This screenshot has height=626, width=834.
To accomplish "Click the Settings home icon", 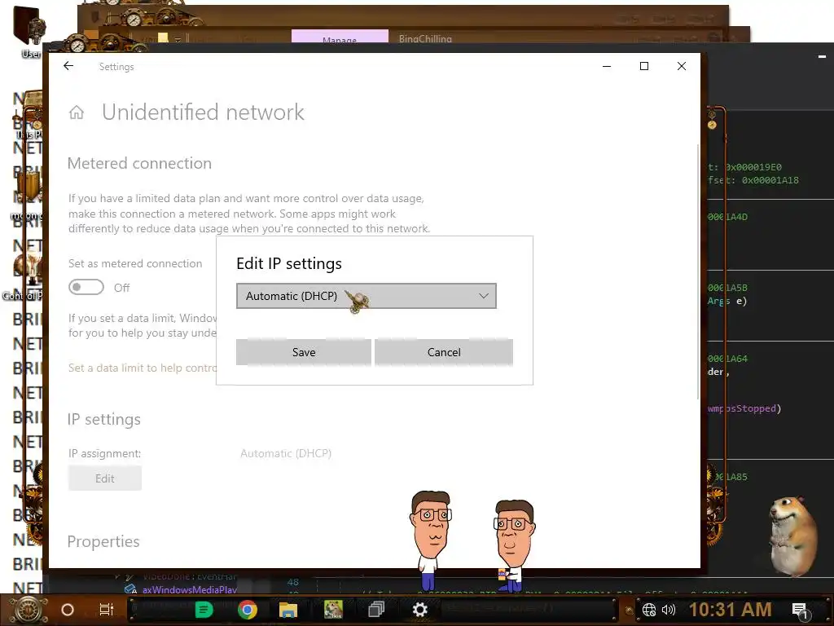I will pos(77,112).
